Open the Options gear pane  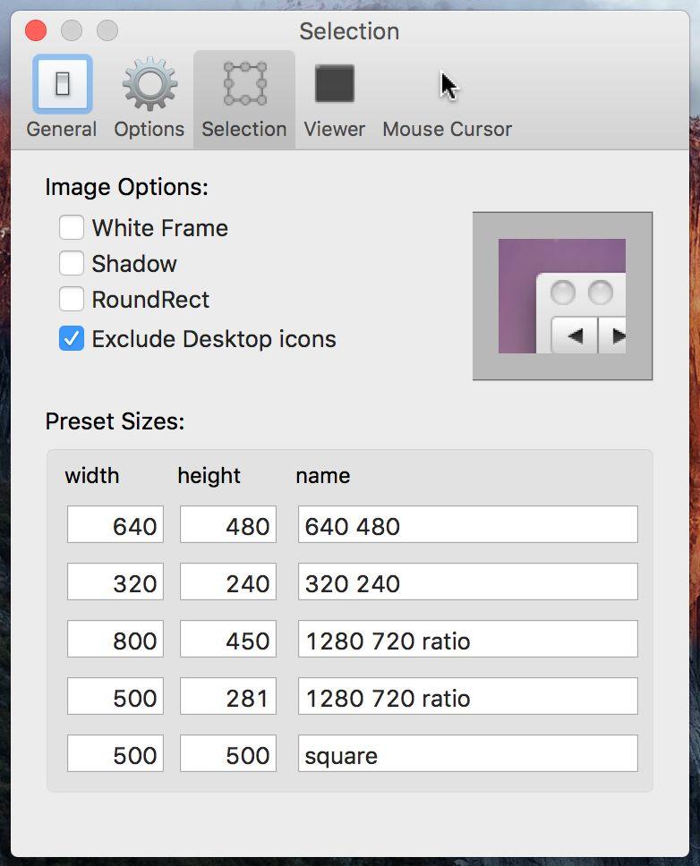point(149,97)
